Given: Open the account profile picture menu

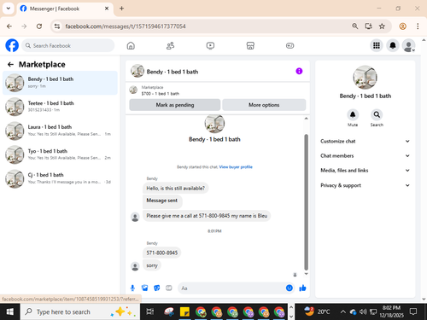Looking at the screenshot, I should [x=408, y=45].
